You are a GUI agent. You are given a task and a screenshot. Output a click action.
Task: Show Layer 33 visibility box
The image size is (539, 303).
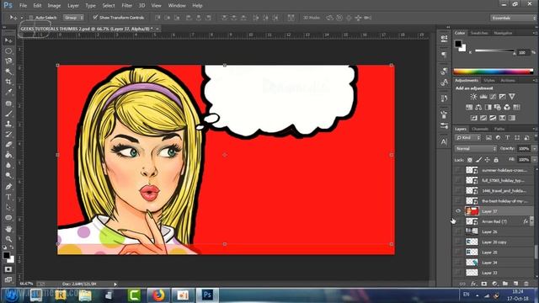coord(458,273)
